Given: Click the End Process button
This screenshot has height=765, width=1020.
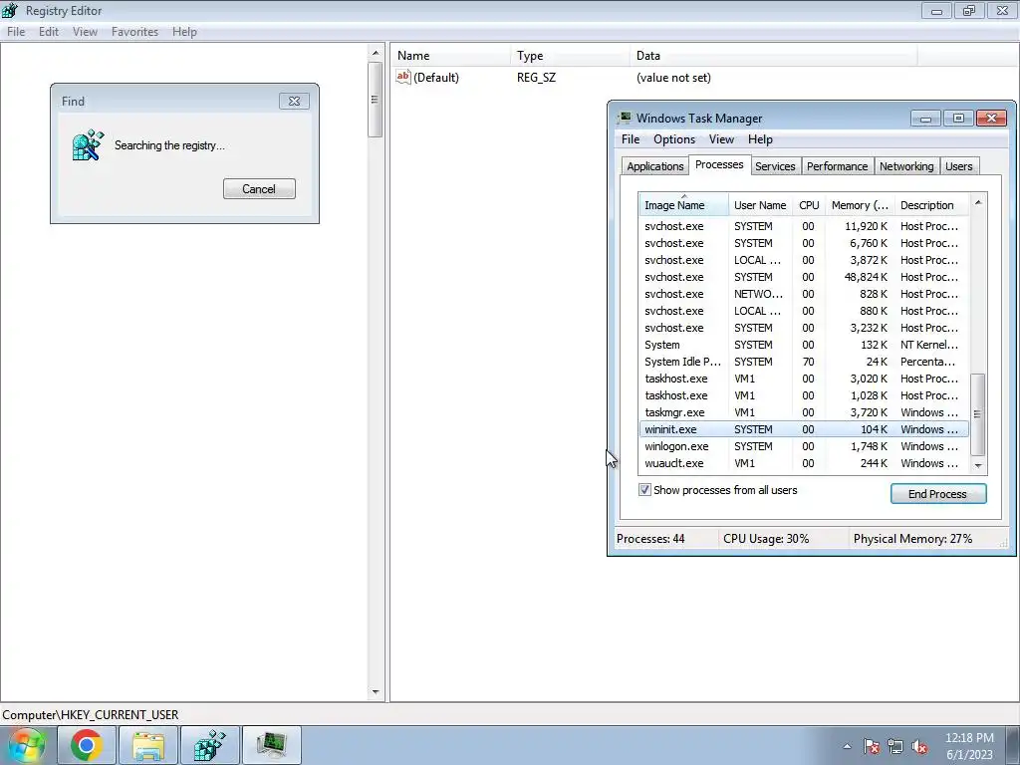Looking at the screenshot, I should (938, 494).
